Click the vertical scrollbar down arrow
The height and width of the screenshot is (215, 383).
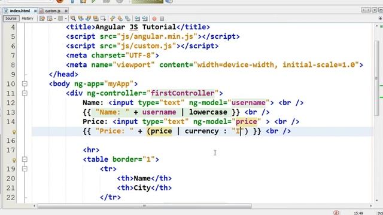376,201
